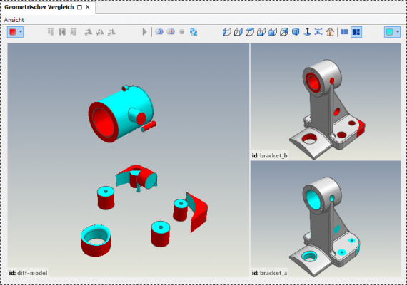Click the cyan color swatch button
This screenshot has width=407, height=285.
coord(389,32)
